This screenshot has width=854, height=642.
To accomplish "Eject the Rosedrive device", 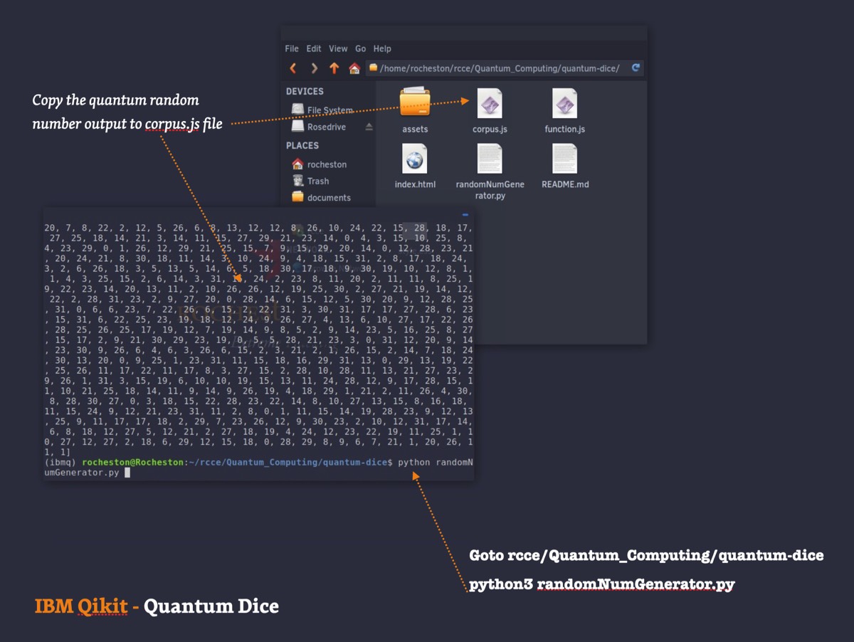I will point(369,127).
